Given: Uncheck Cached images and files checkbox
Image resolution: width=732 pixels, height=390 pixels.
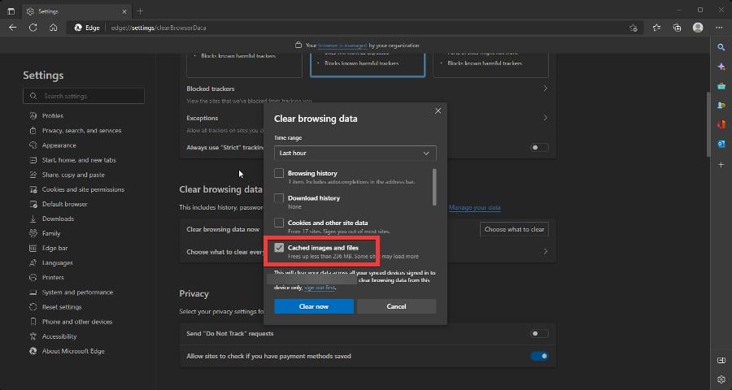Looking at the screenshot, I should 279,248.
